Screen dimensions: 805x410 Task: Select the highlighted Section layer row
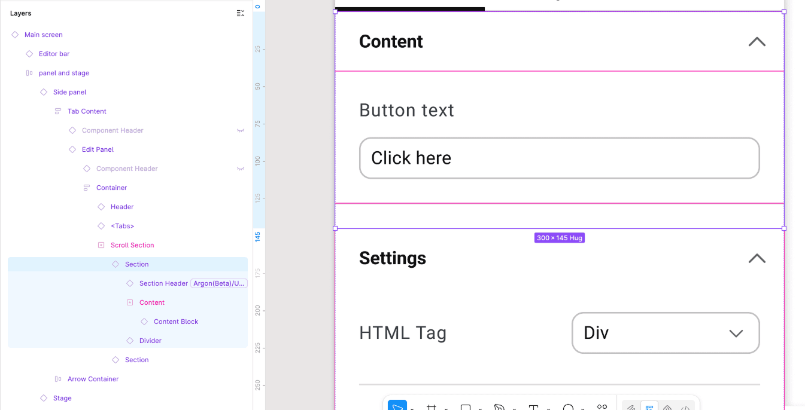click(x=127, y=264)
